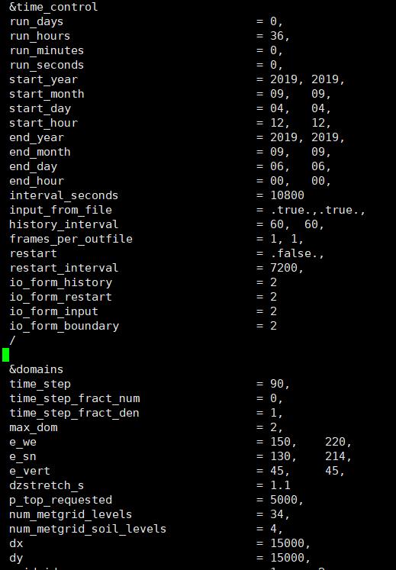The image size is (396, 570).
Task: Select the restart .false. value
Action: [297, 253]
